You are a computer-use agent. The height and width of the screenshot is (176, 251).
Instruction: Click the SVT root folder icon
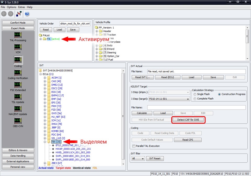coord(41,70)
